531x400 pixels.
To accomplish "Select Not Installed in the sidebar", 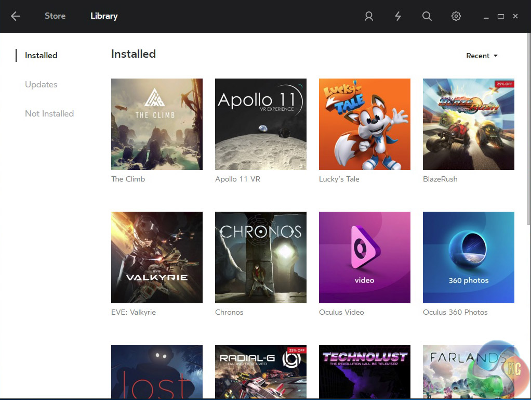I will [49, 113].
